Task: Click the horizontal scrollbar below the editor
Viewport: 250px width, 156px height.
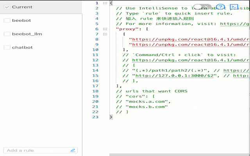Action: click(180, 155)
